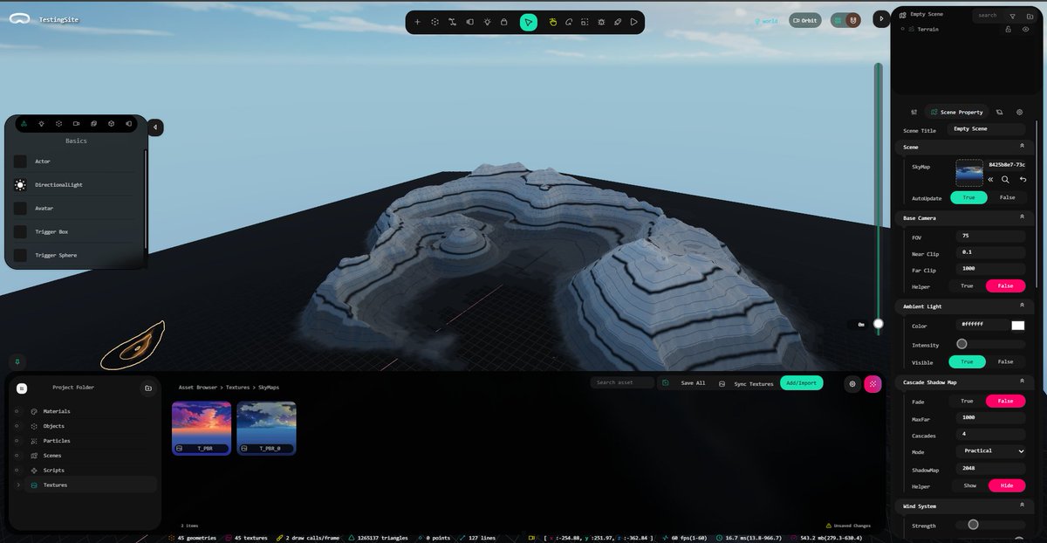Open the add object tool with the plus icon
This screenshot has height=543, width=1047.
417,21
